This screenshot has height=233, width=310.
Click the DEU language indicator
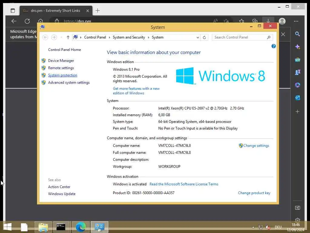tap(278, 227)
